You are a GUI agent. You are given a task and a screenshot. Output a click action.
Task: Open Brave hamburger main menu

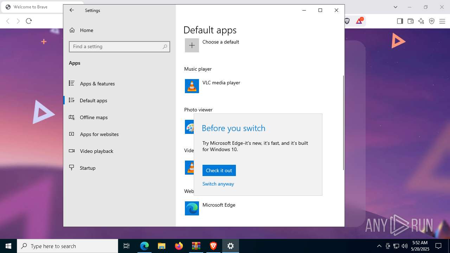[442, 21]
